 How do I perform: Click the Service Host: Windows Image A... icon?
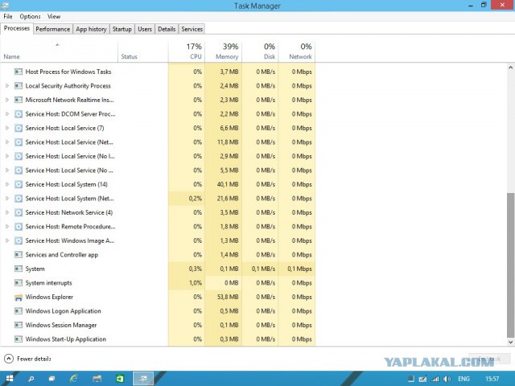click(19, 240)
